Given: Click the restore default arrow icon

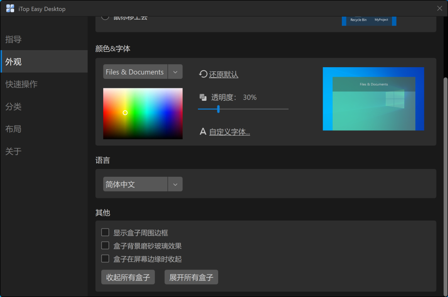Looking at the screenshot, I should click(x=203, y=74).
